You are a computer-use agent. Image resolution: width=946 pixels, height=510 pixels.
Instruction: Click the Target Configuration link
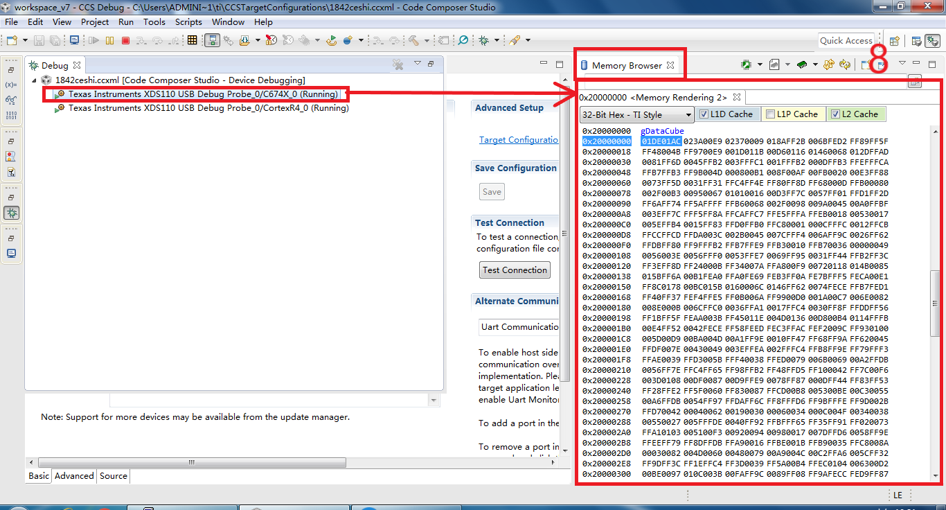coord(519,140)
